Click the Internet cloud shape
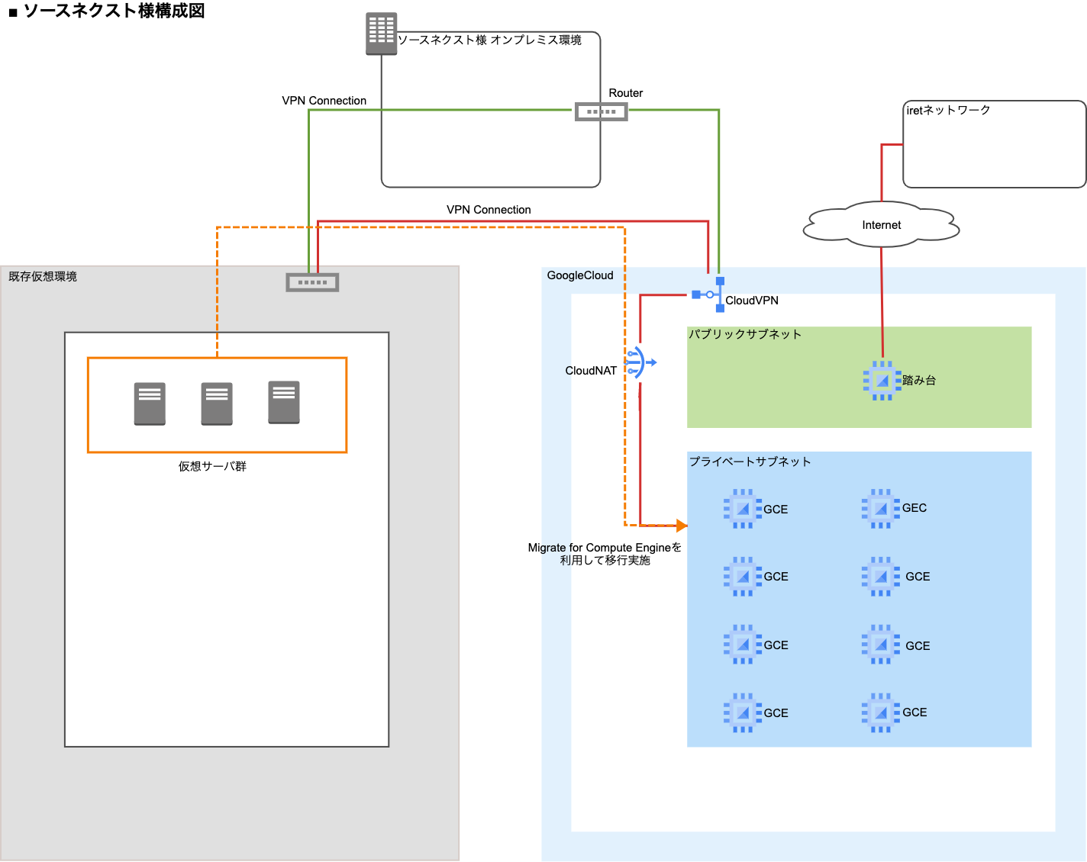Viewport: 1087px width, 862px height. pos(881,225)
